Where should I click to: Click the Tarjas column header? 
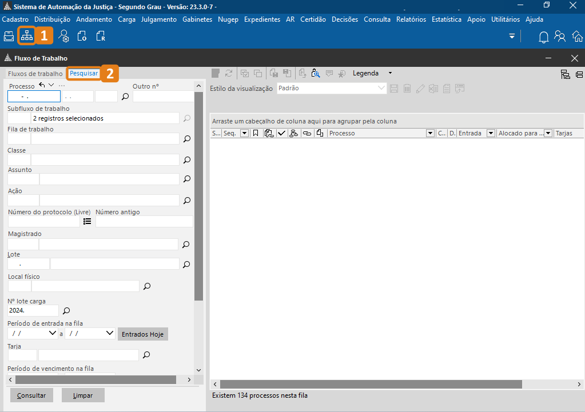pyautogui.click(x=569, y=133)
